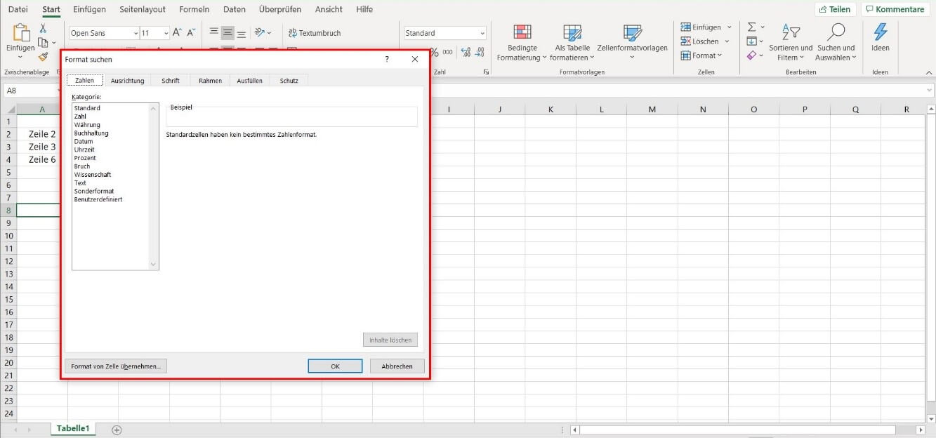Click Format von Zelle übernehmen button
This screenshot has width=936, height=438.
[116, 366]
